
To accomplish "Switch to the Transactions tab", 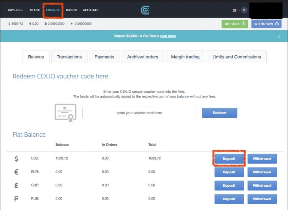I will click(x=69, y=57).
